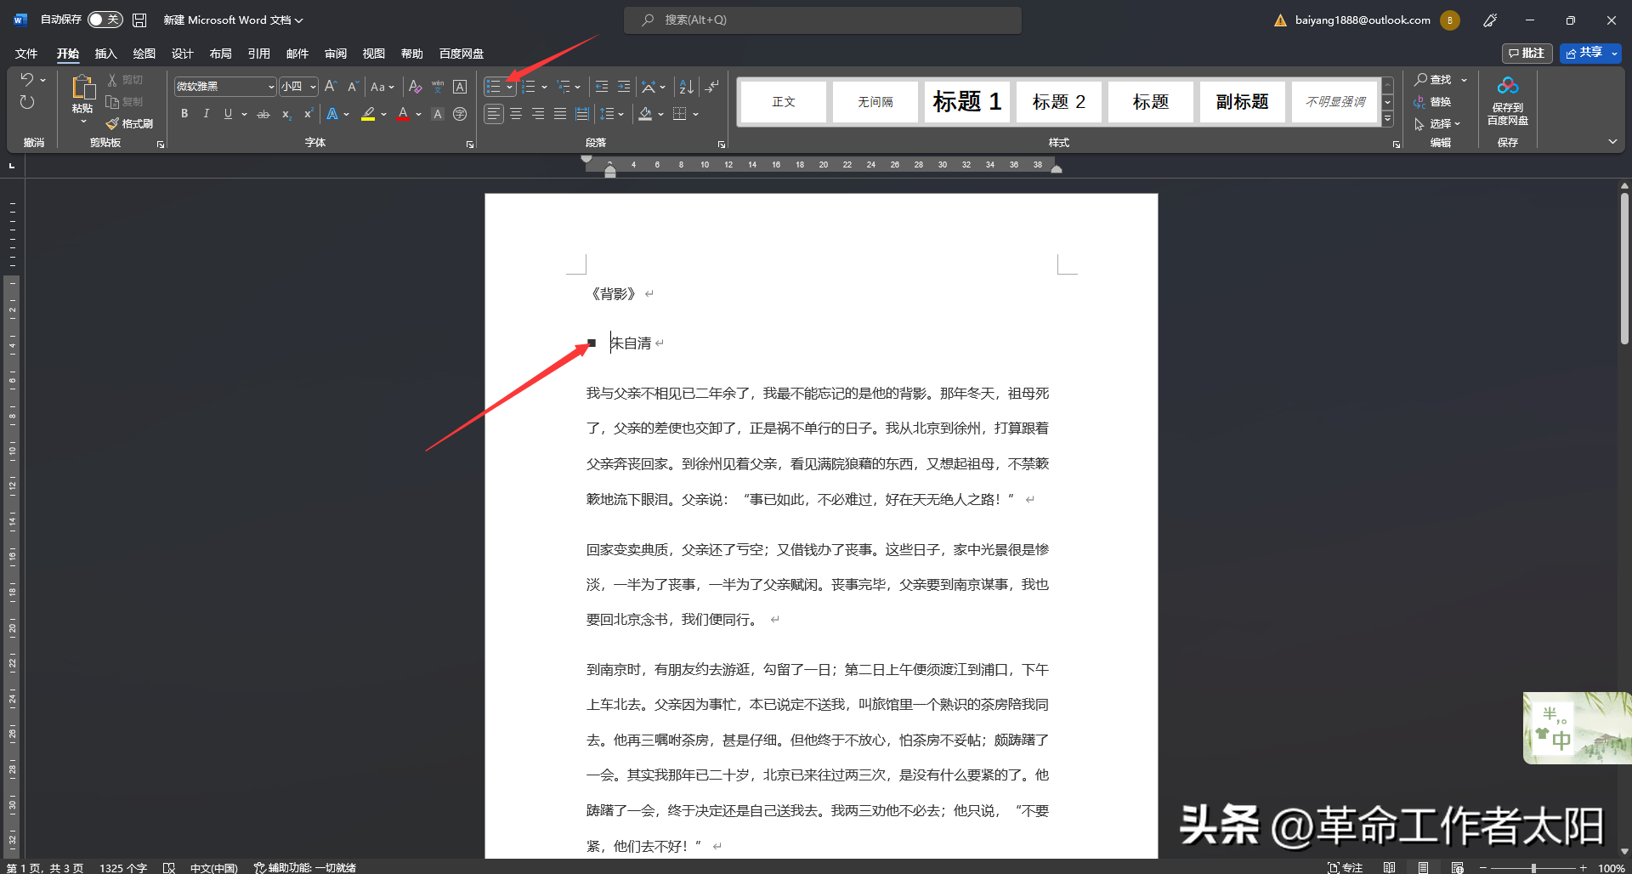Expand the bullet list style dropdown arrow

(x=510, y=87)
